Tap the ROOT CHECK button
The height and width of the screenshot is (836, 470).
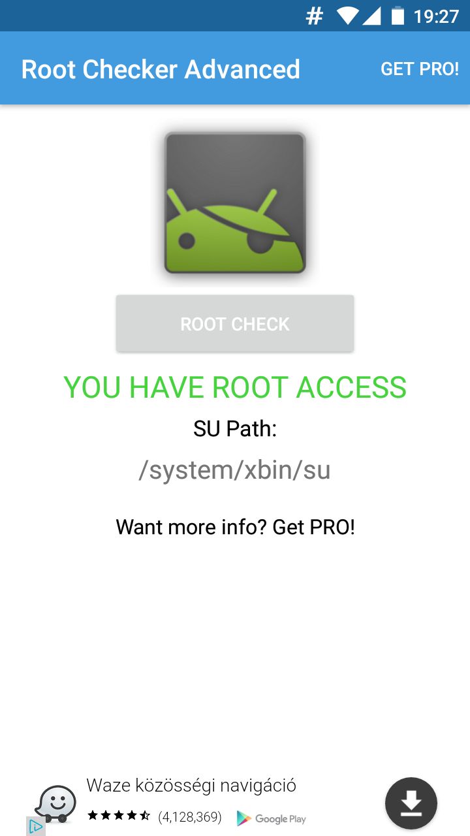coord(235,324)
